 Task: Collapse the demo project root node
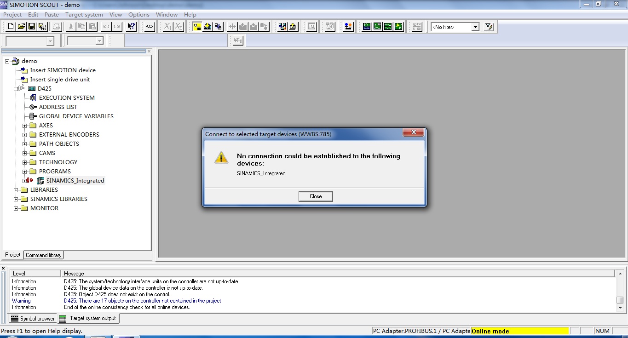(x=7, y=61)
